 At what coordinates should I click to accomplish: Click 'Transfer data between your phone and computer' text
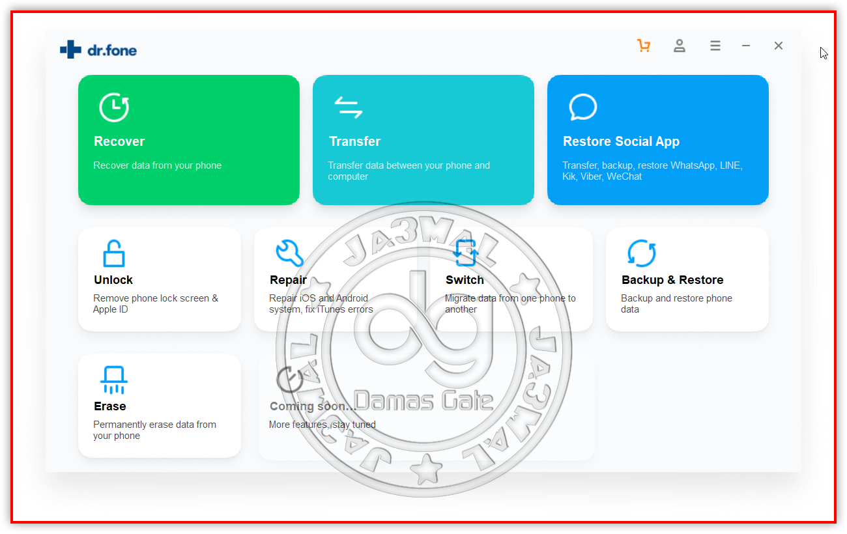click(409, 171)
